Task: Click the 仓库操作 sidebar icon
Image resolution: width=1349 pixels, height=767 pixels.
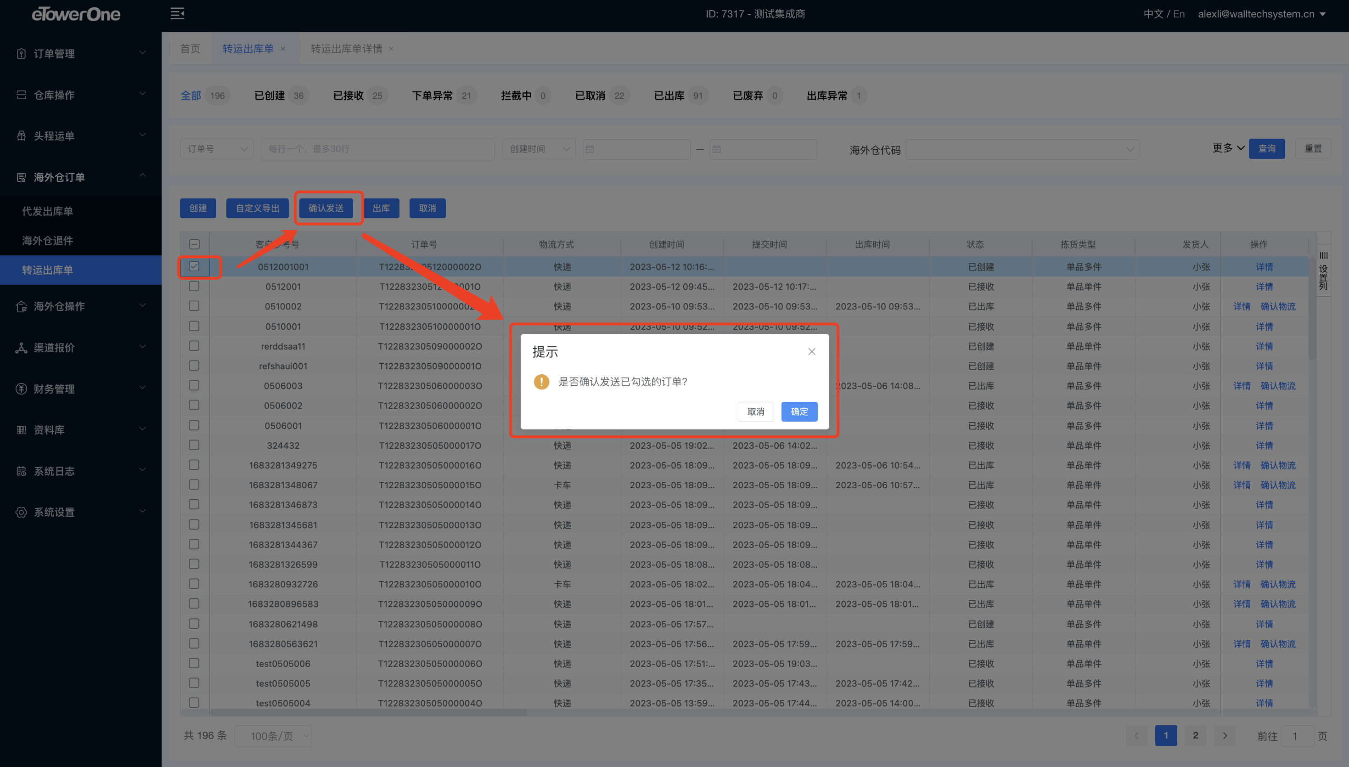Action: click(21, 95)
